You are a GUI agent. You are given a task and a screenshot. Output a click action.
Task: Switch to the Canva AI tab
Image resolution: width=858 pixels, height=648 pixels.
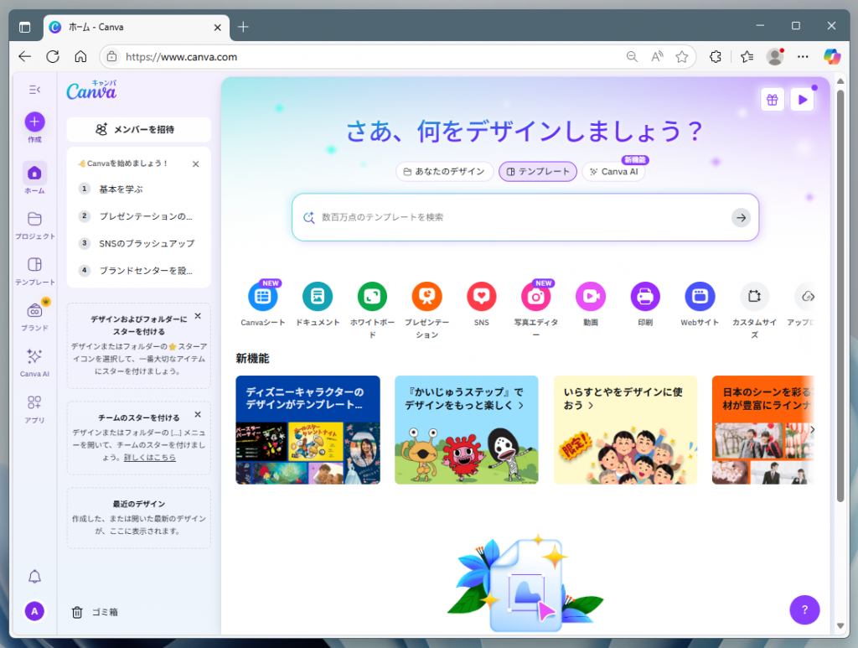point(613,171)
